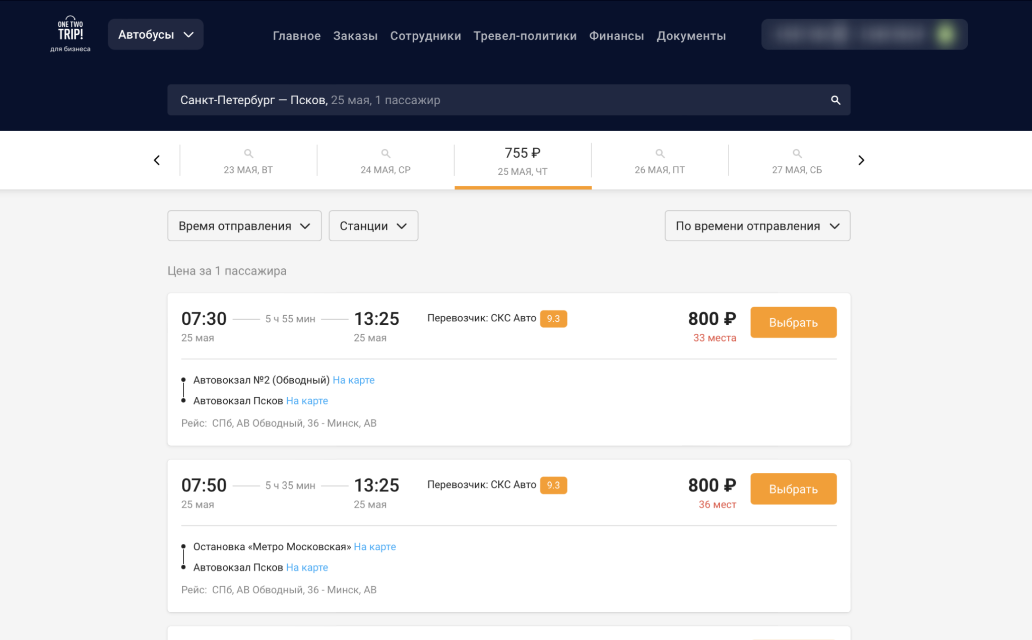Go to previous dates arrow

coord(157,160)
